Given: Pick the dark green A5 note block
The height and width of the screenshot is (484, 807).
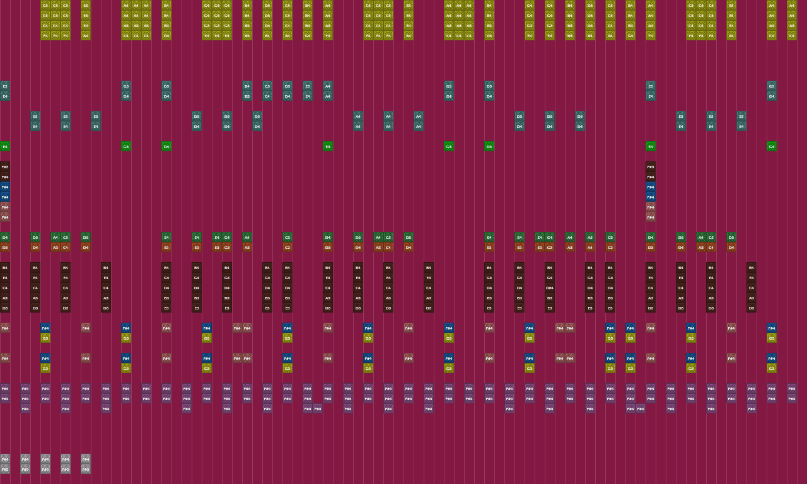Looking at the screenshot, I should (x=590, y=237).
